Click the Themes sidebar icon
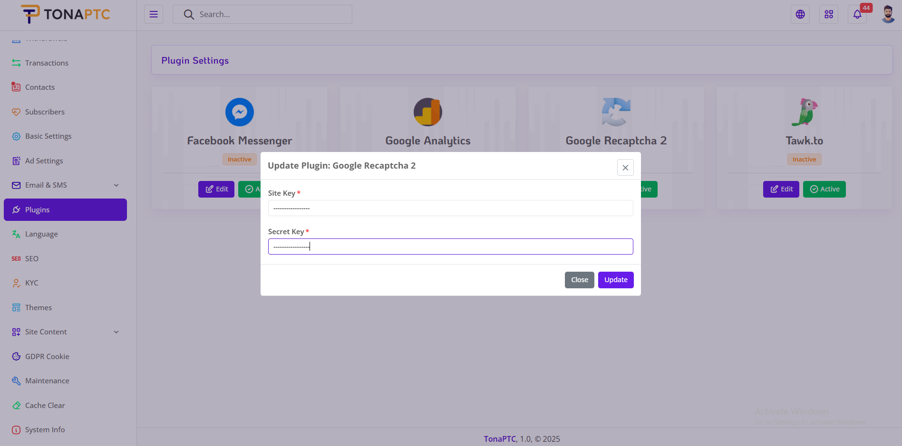 coord(16,307)
